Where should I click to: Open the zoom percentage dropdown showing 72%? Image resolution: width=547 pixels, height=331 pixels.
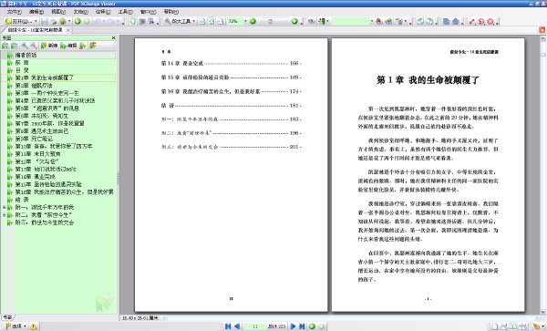245,21
